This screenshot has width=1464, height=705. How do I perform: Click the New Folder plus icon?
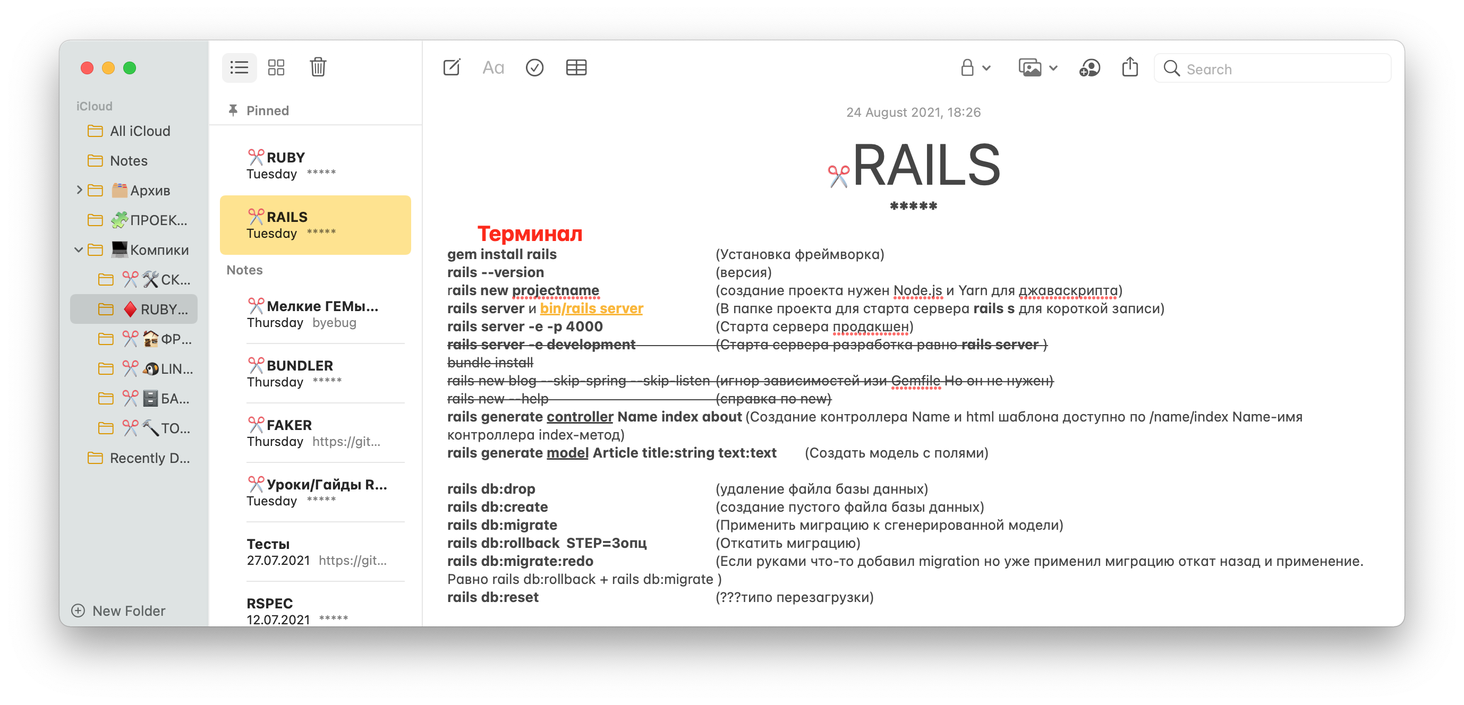click(x=78, y=611)
